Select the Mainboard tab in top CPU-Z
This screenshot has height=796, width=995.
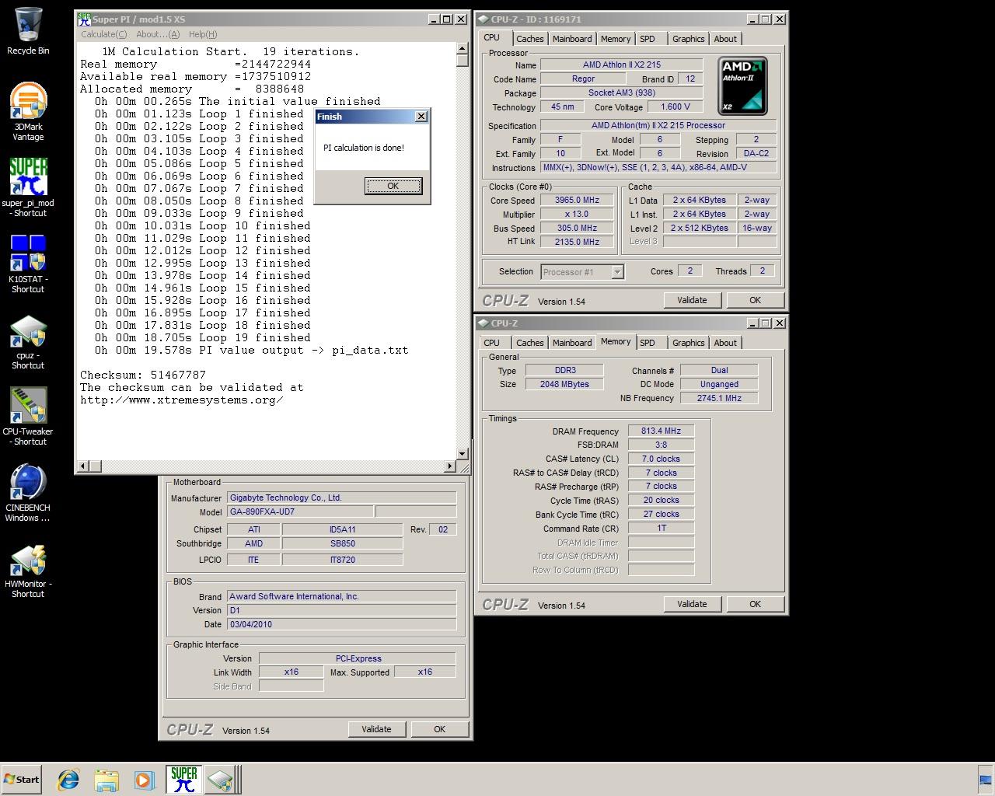coord(572,39)
